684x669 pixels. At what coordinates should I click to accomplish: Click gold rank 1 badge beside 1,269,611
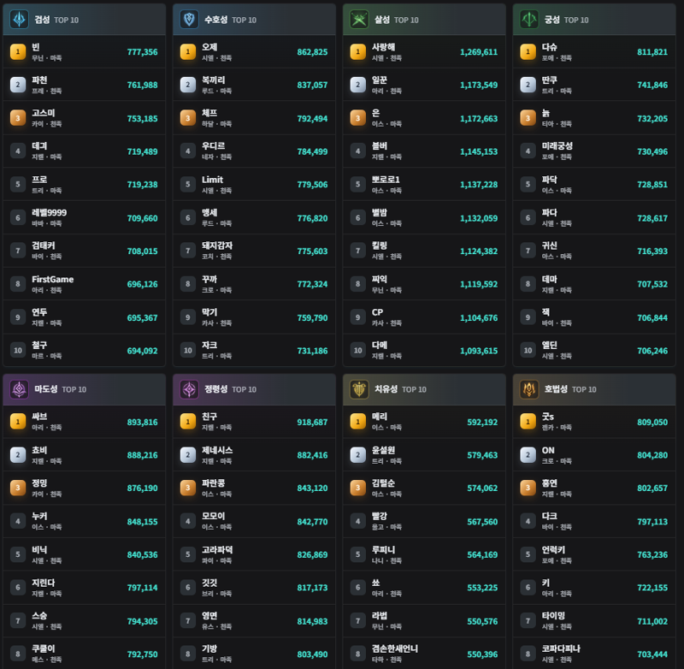pos(357,52)
